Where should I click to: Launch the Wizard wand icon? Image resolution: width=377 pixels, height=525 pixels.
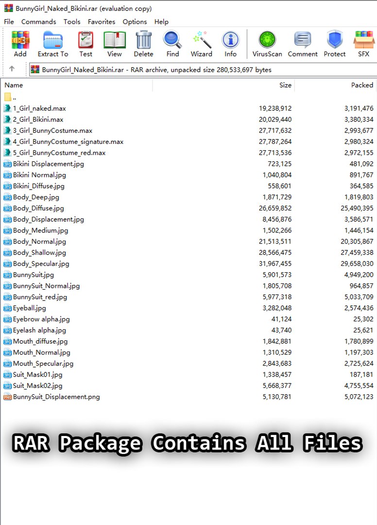pos(202,40)
